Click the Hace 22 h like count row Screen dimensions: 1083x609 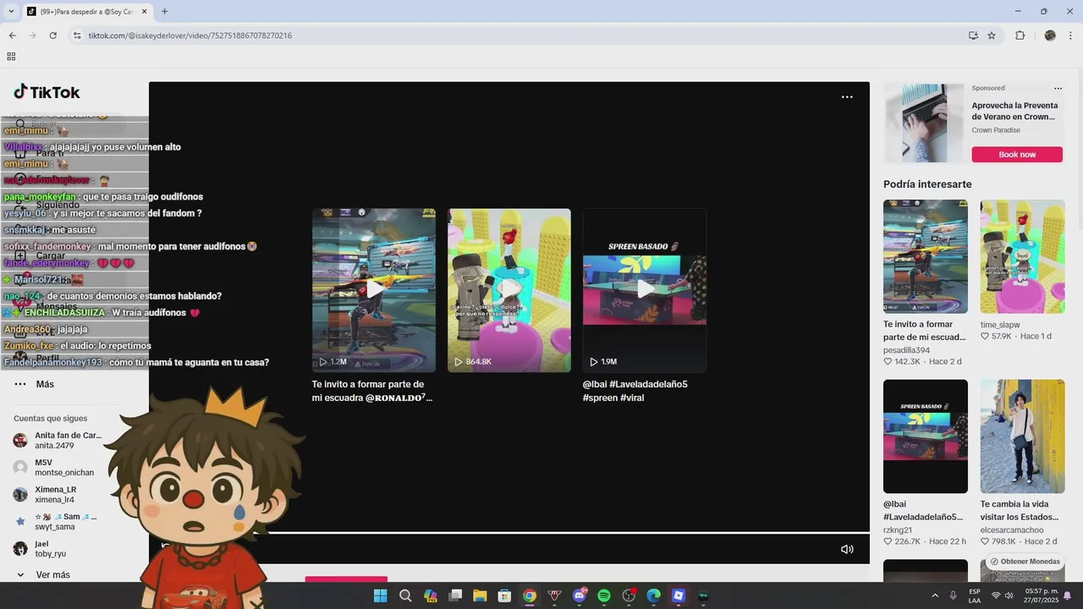925,541
